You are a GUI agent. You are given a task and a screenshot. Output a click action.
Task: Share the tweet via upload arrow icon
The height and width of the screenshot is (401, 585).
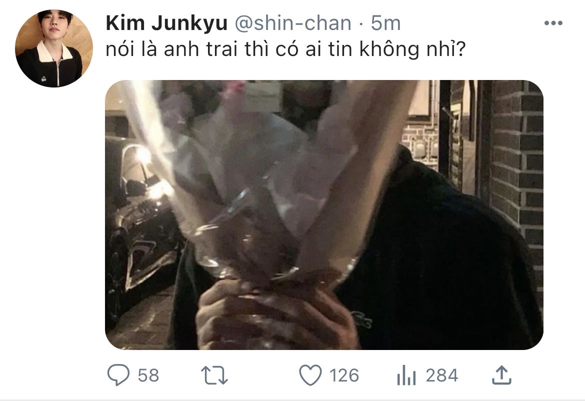click(x=501, y=375)
